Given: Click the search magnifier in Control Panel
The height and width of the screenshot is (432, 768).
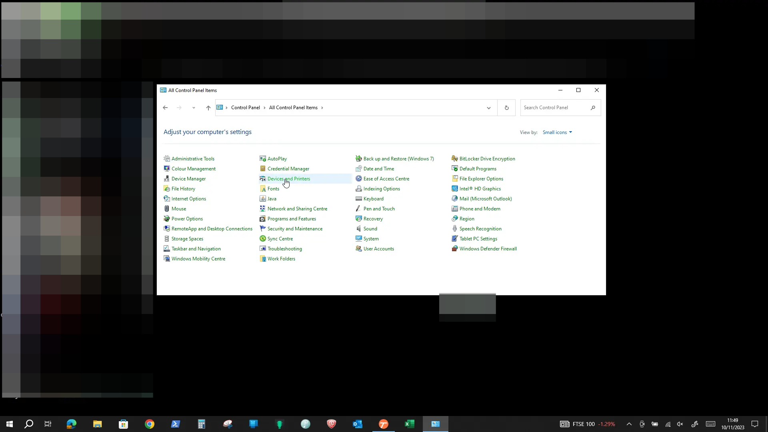Looking at the screenshot, I should tap(593, 108).
